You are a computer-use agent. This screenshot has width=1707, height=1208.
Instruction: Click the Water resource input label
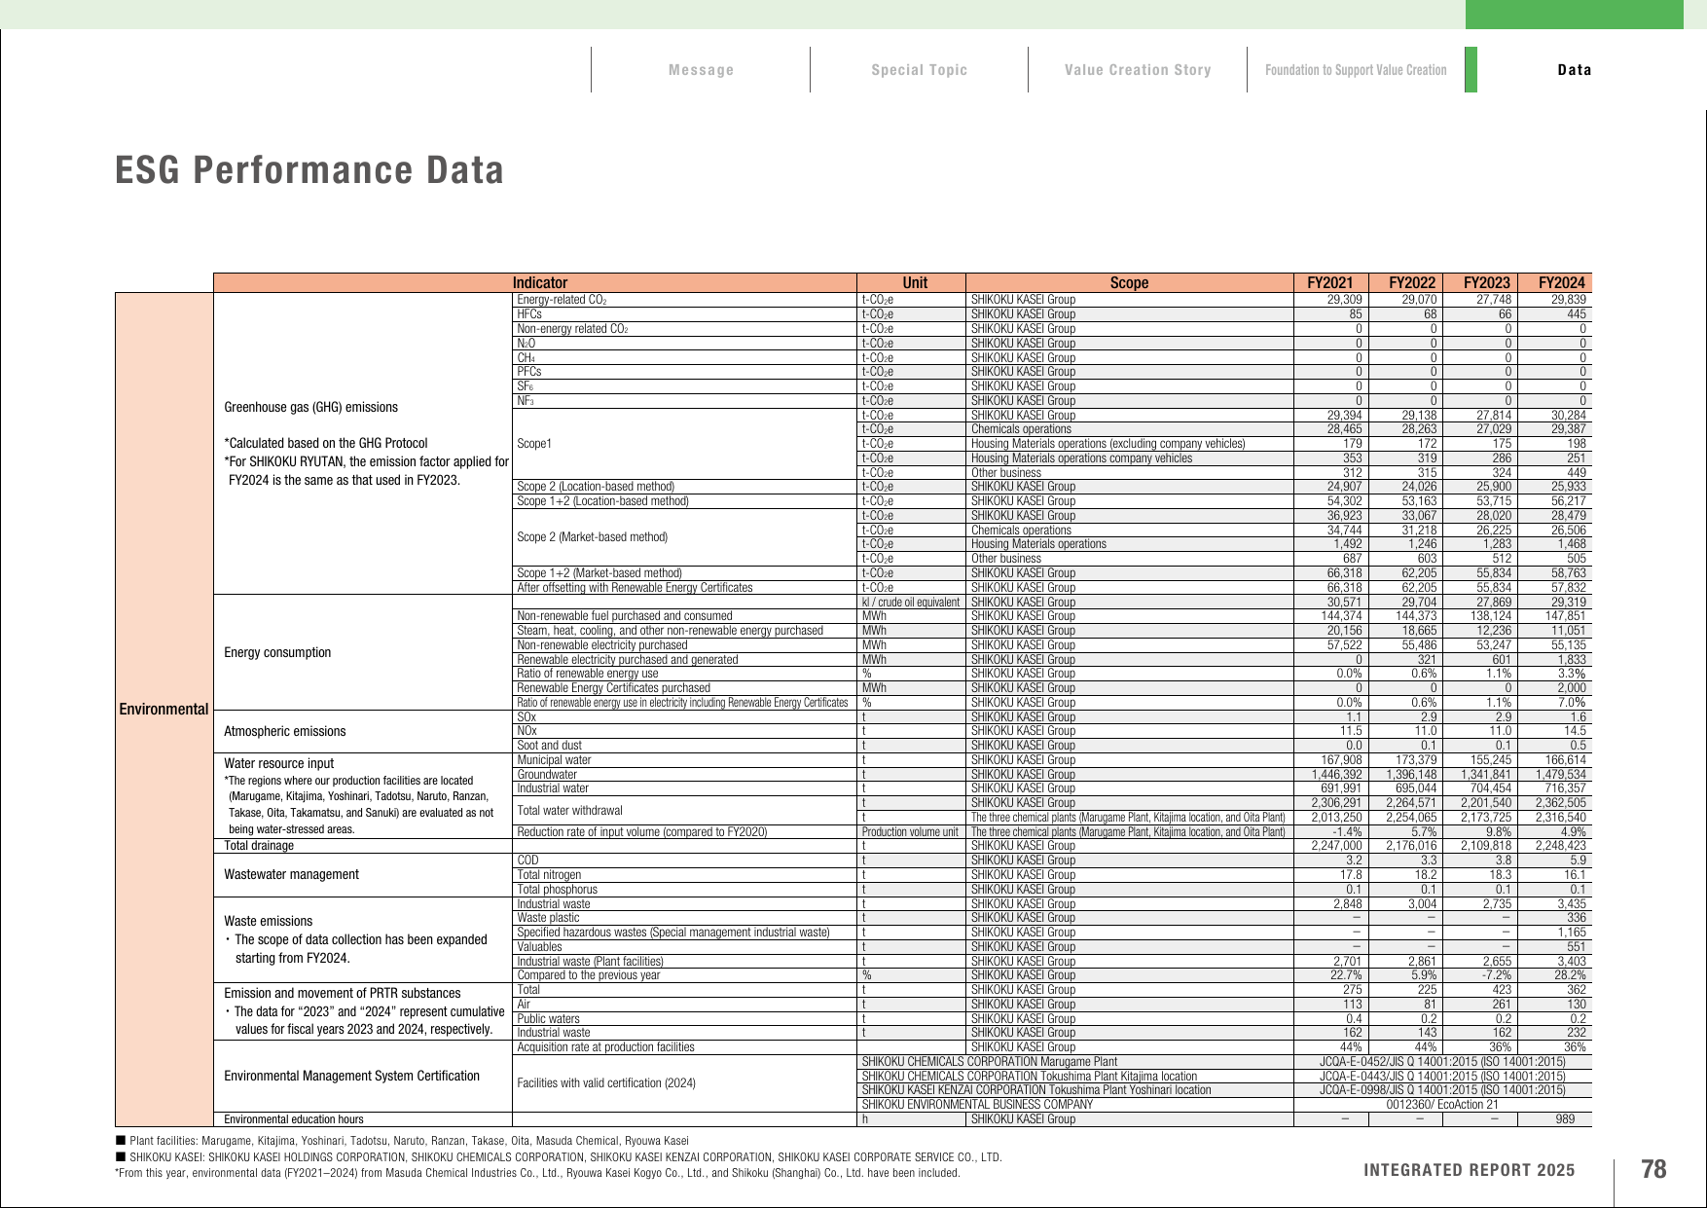(278, 763)
